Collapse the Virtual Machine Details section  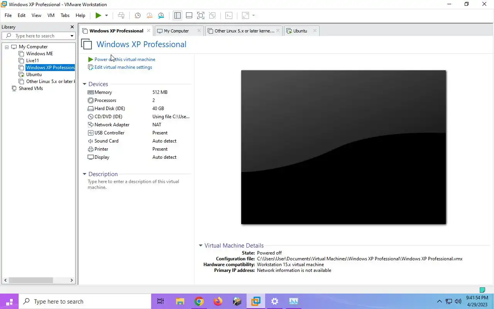pos(201,246)
